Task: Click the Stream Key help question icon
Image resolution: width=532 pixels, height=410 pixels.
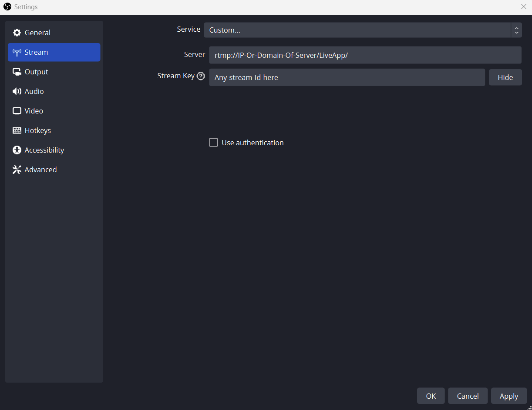Action: pyautogui.click(x=201, y=76)
